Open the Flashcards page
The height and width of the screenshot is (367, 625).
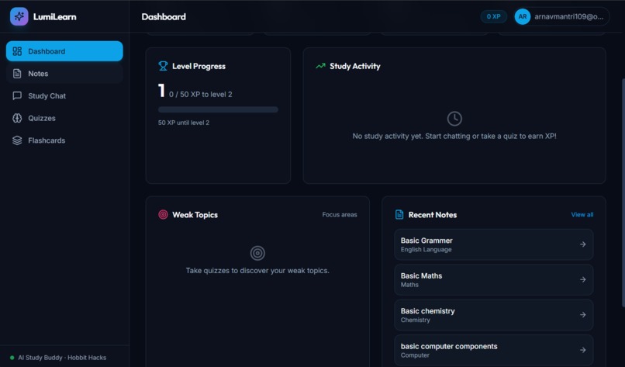click(64, 140)
